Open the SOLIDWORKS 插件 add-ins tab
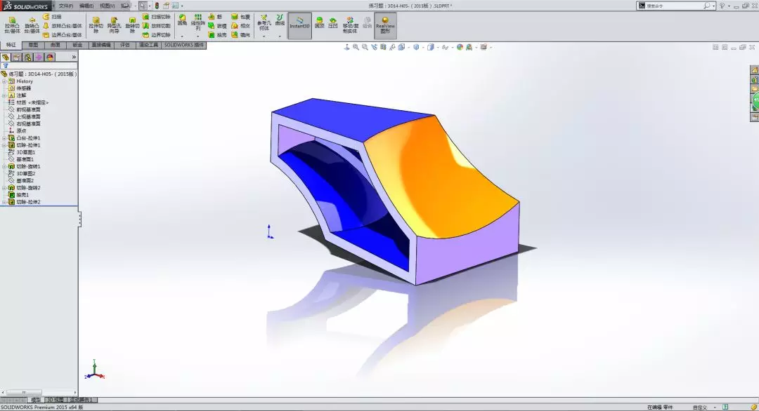The height and width of the screenshot is (411, 759). point(184,45)
